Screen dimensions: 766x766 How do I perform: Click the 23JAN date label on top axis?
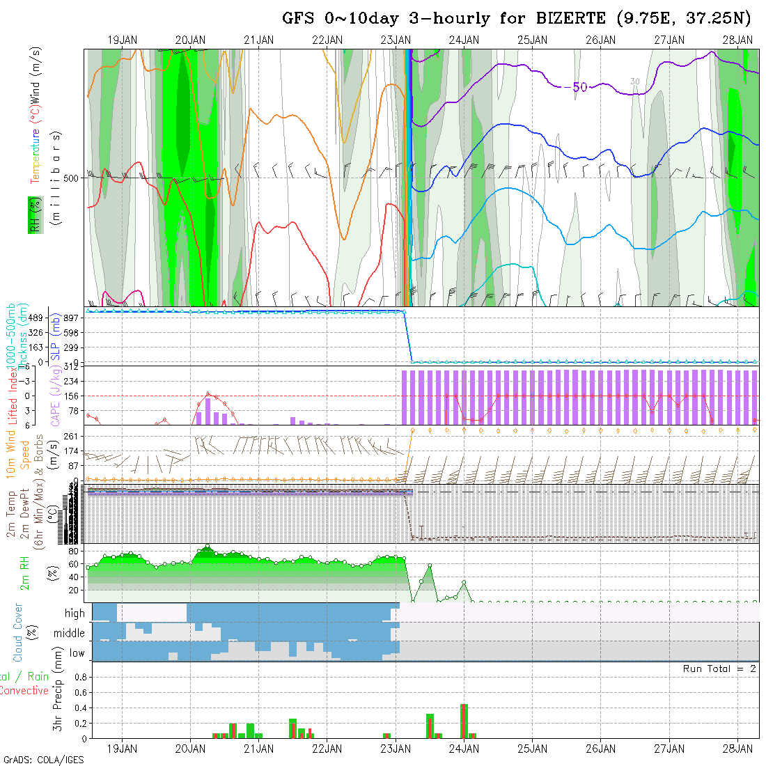396,40
